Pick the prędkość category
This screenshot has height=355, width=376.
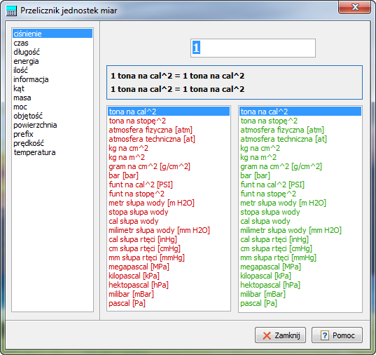(x=29, y=143)
